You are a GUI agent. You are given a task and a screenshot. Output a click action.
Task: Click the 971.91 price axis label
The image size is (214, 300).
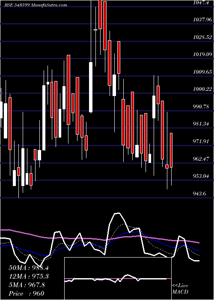pyautogui.click(x=200, y=141)
